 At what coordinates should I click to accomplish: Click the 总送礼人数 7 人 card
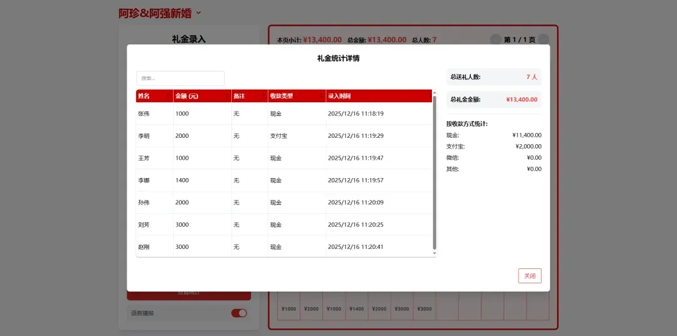click(x=494, y=77)
